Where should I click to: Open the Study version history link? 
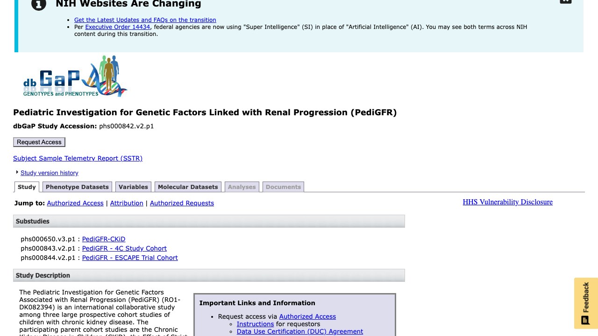point(50,173)
